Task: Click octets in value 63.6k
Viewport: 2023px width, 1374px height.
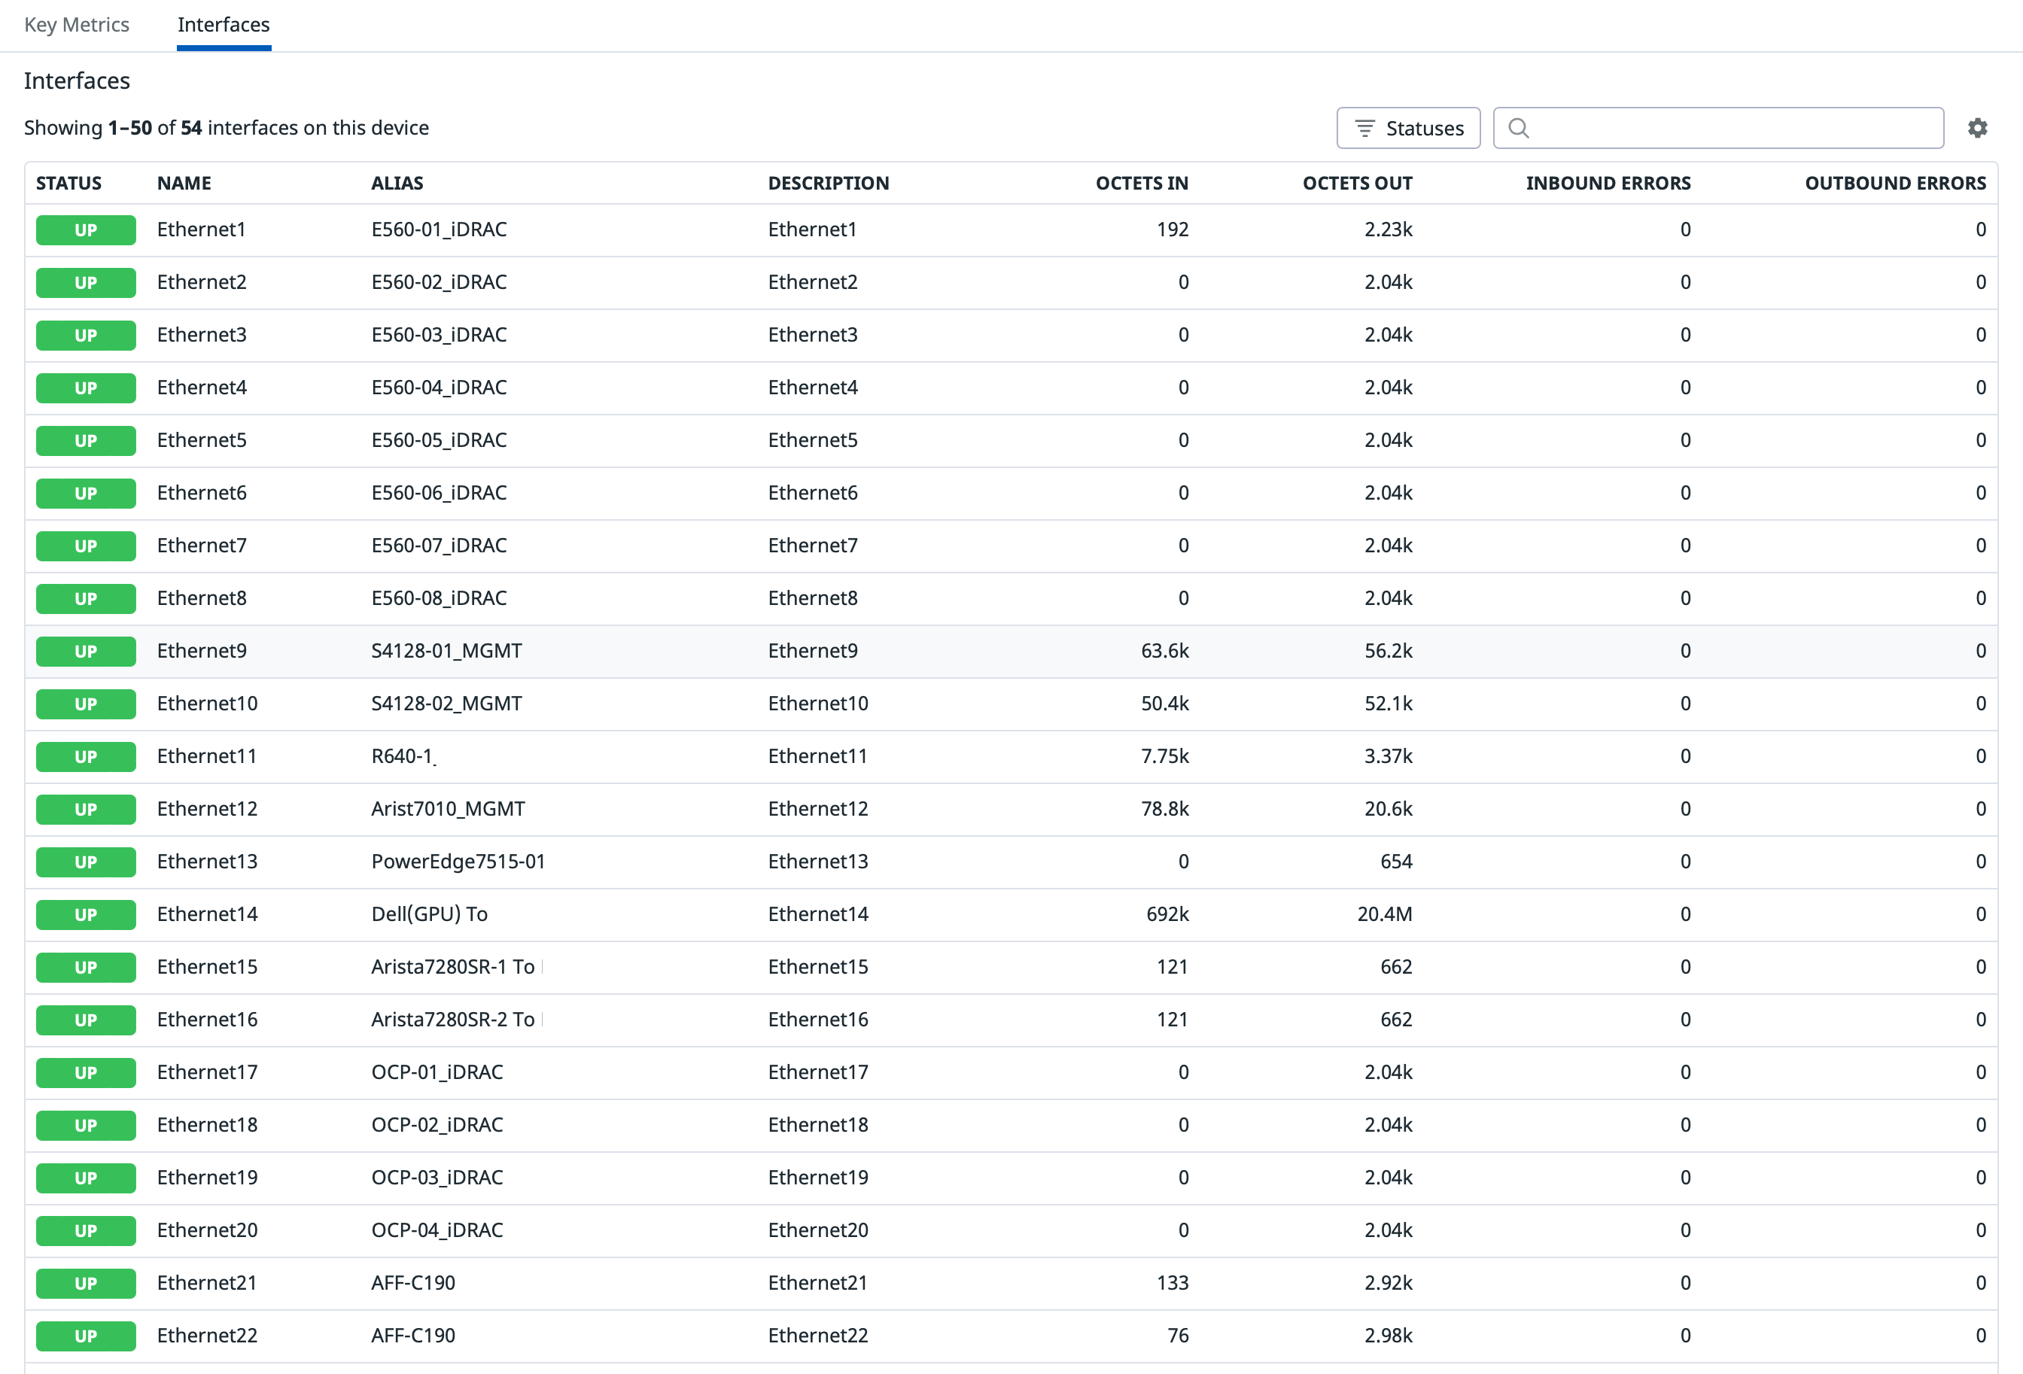Action: [1165, 651]
